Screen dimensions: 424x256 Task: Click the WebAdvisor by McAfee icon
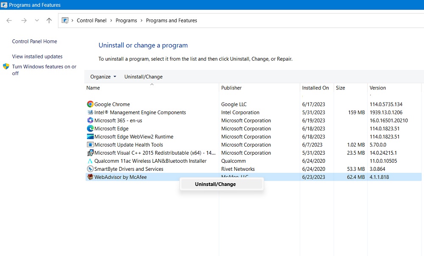(x=90, y=177)
